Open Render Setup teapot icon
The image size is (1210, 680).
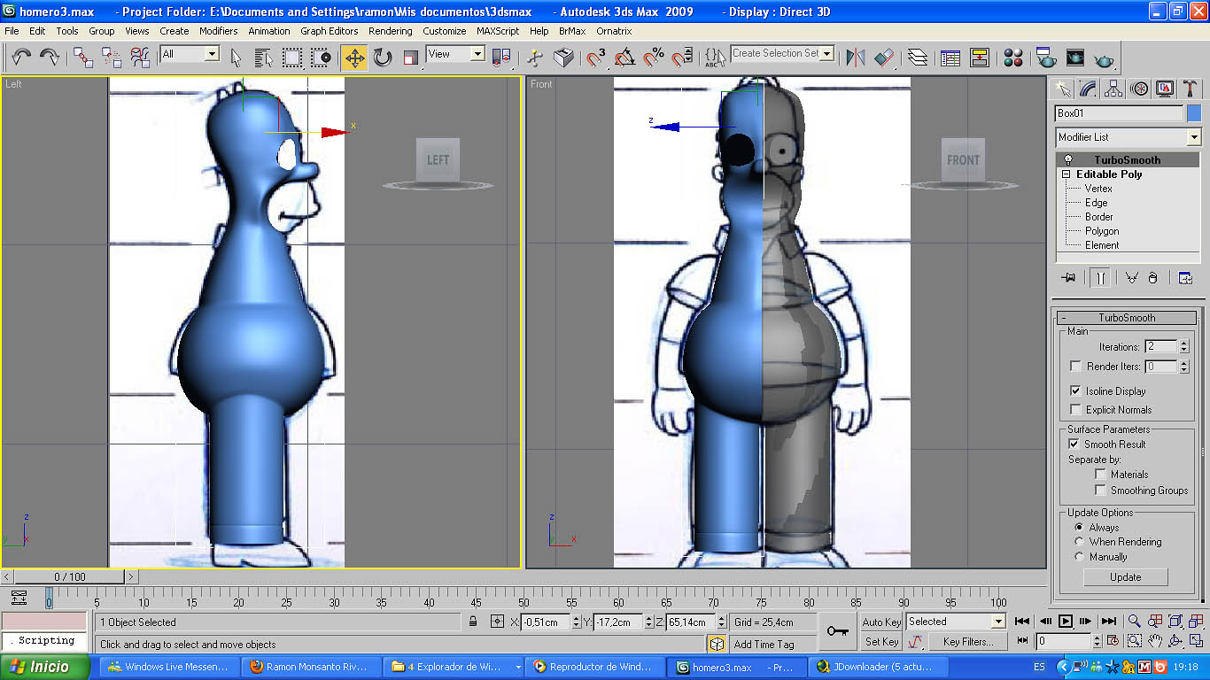point(1046,58)
